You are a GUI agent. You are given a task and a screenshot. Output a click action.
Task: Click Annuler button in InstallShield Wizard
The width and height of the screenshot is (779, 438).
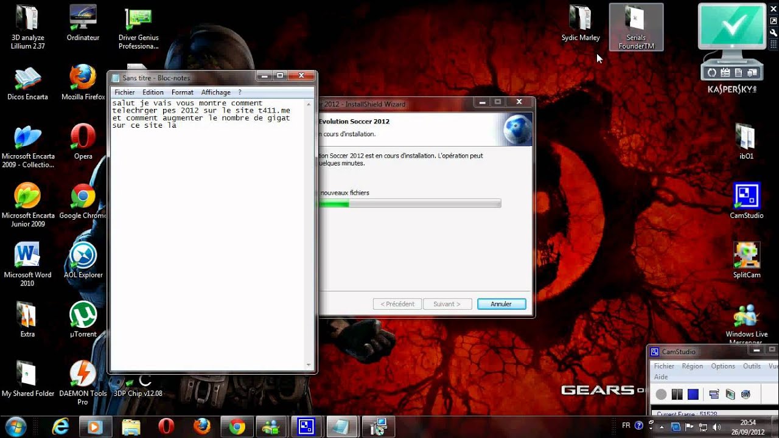tap(501, 304)
